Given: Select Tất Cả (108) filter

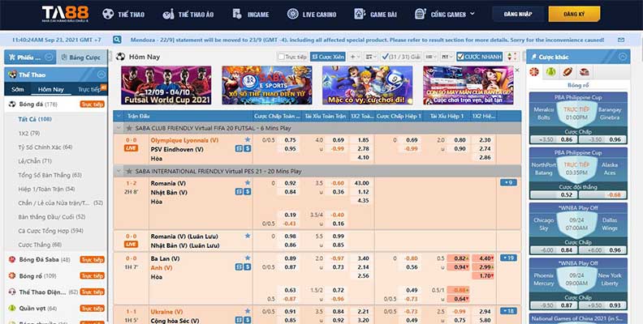Looking at the screenshot, I should (x=35, y=119).
